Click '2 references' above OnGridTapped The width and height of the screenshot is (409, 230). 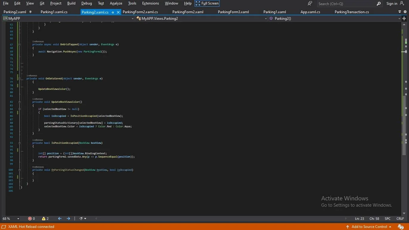(38, 42)
